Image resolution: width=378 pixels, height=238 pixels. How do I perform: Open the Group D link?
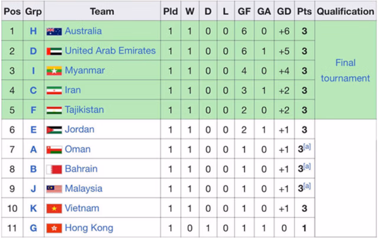tap(34, 51)
